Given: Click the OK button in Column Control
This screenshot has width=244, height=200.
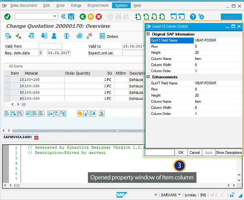Looking at the screenshot, I should pyautogui.click(x=181, y=152).
